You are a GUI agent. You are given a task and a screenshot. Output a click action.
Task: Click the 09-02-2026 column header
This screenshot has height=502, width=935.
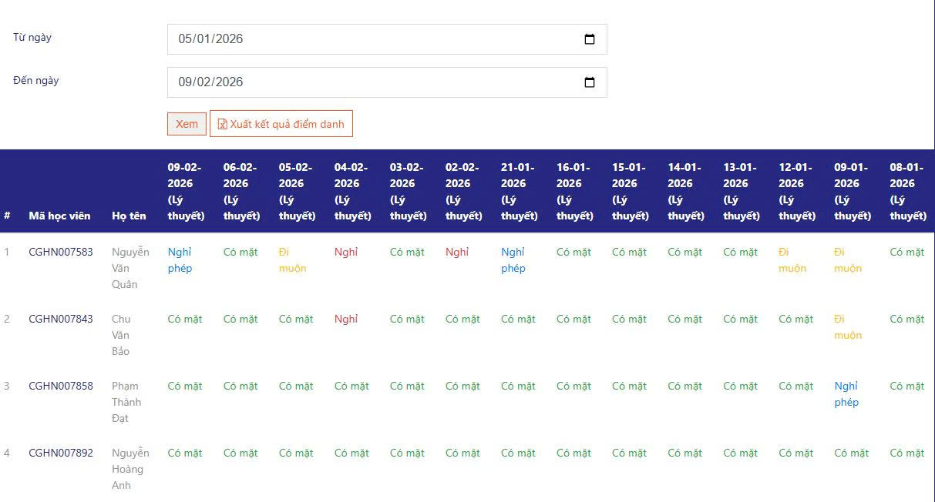(x=186, y=191)
